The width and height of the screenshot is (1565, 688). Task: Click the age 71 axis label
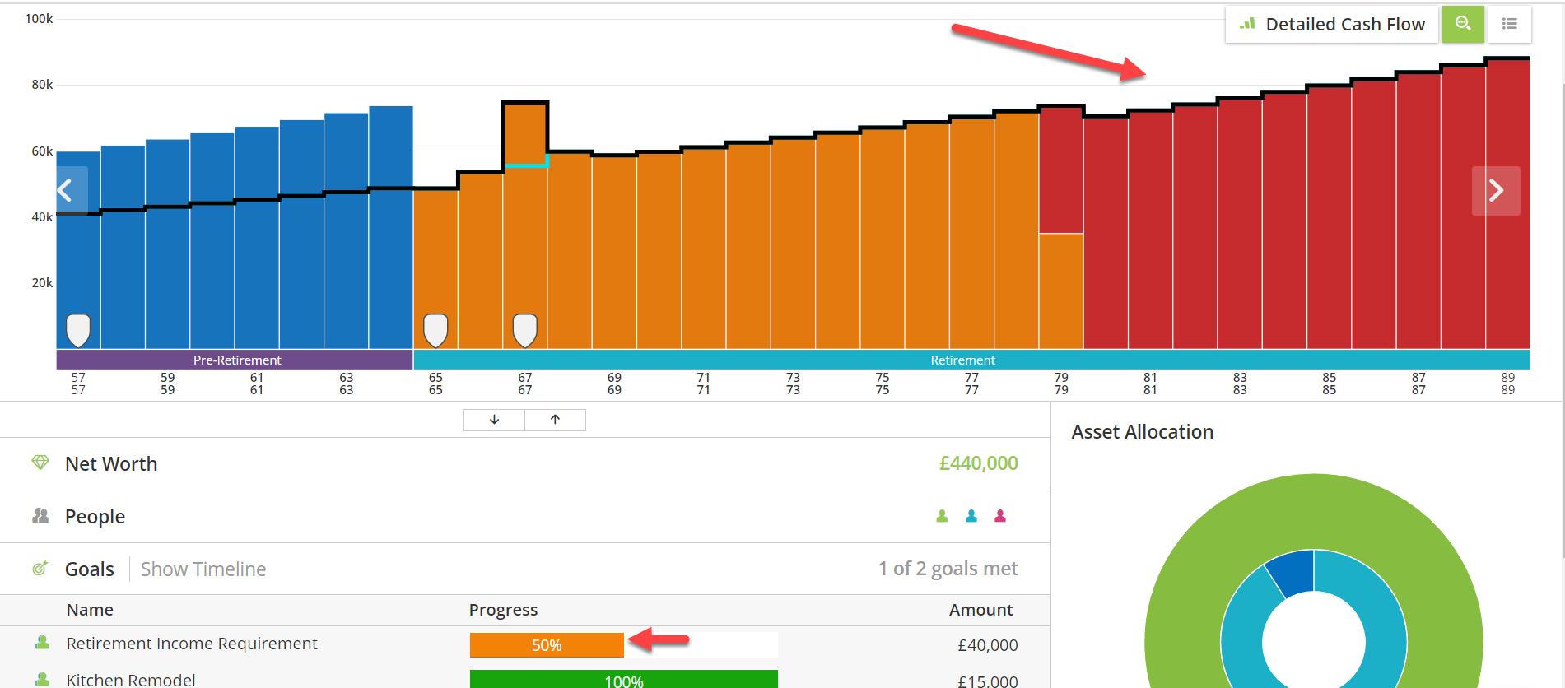[x=703, y=384]
